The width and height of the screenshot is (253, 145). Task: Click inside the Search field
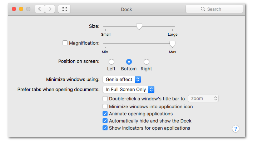tap(218, 9)
